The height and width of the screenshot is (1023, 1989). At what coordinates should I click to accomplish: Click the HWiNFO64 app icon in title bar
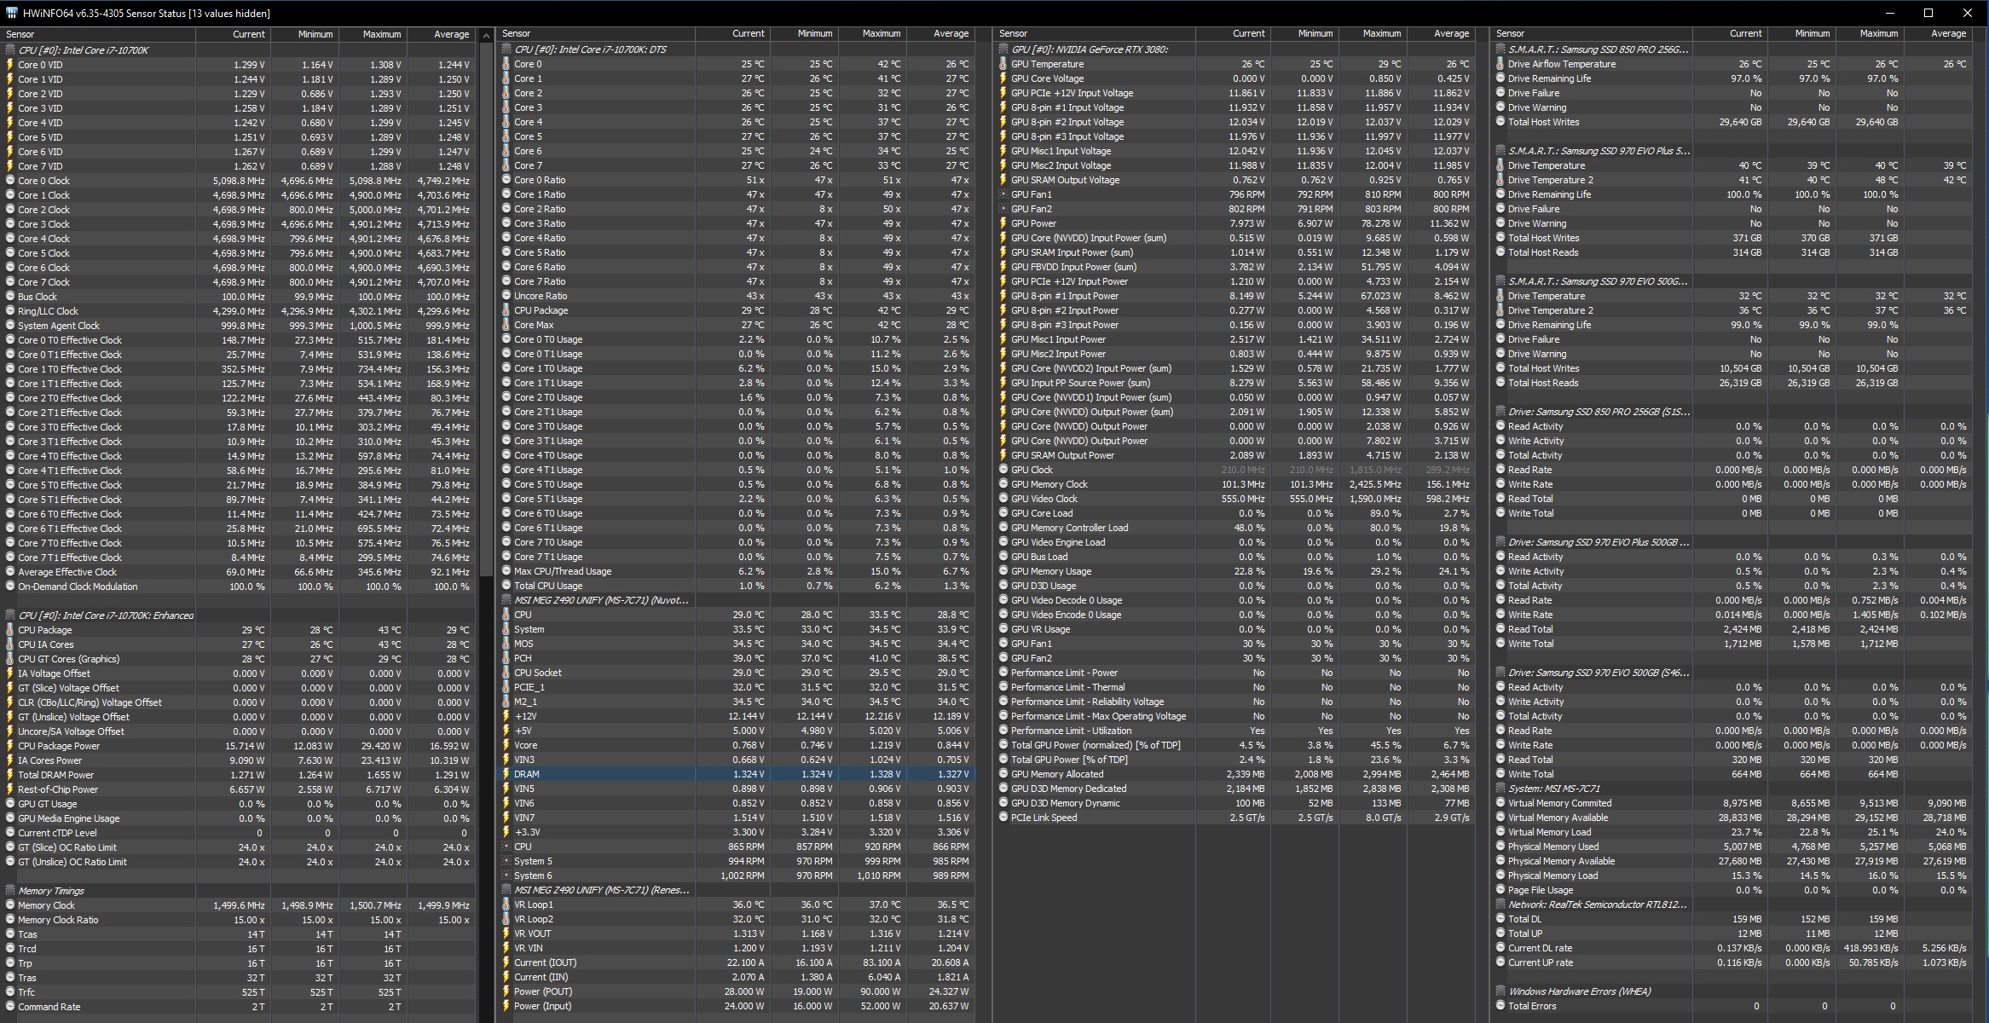pos(11,13)
